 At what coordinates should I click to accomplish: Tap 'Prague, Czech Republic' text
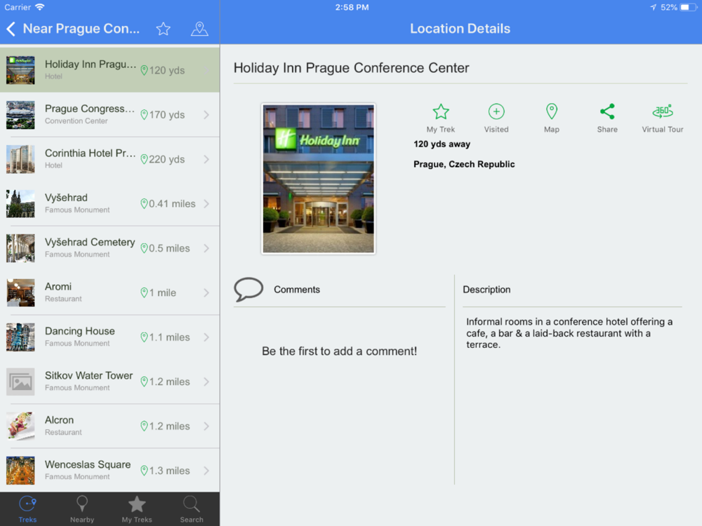click(464, 164)
